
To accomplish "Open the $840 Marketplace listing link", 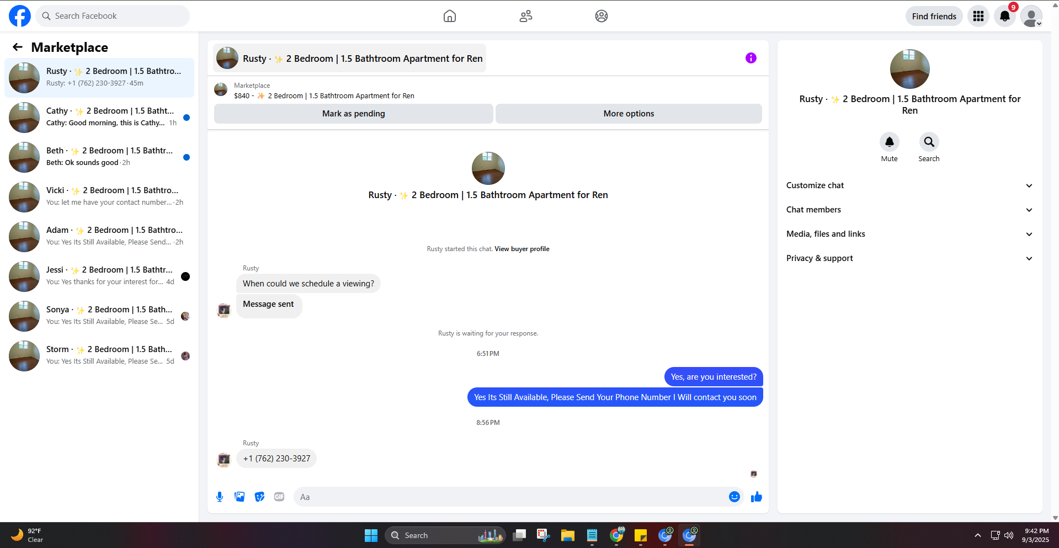I will point(324,96).
